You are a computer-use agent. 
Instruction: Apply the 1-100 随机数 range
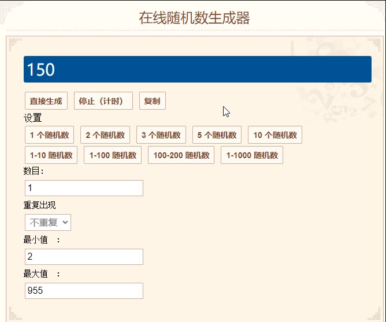pyautogui.click(x=113, y=155)
